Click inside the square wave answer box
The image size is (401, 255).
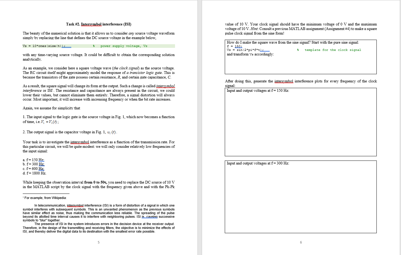[x=300, y=65]
